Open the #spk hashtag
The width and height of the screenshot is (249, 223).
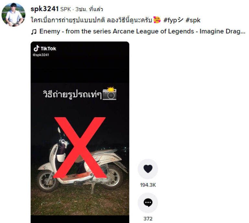193,20
